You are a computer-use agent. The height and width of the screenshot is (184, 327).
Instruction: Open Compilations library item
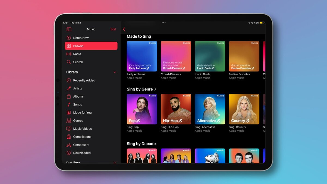click(91, 137)
